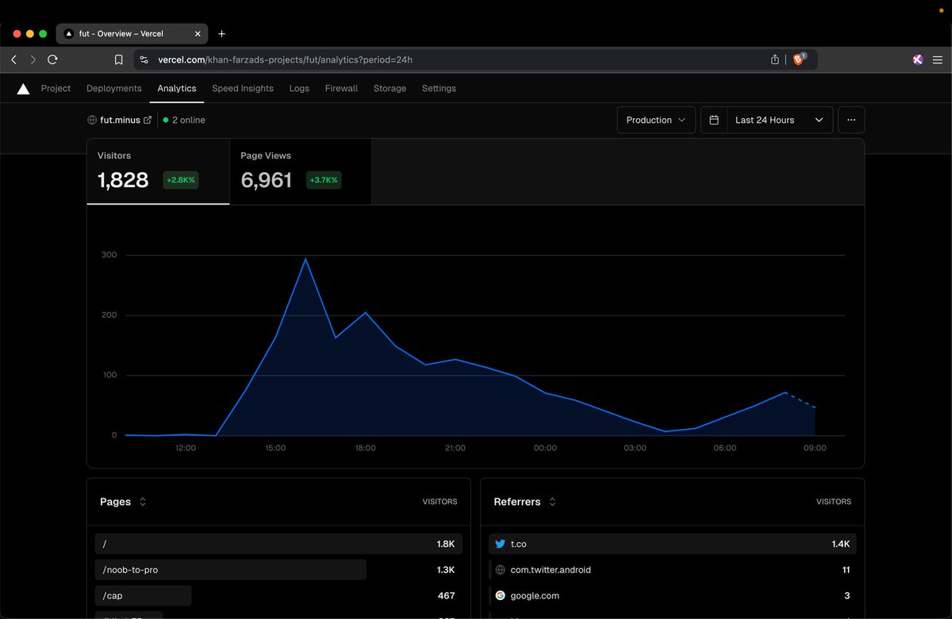Click the Brave shields lion icon
The height and width of the screenshot is (619, 952).
point(800,59)
